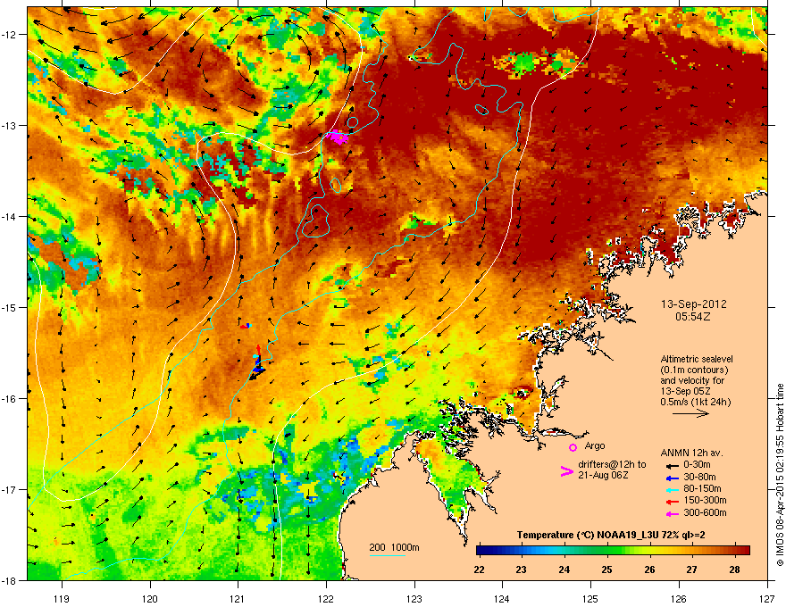Click the latitude axis label -15
The width and height of the screenshot is (786, 607).
[10, 307]
